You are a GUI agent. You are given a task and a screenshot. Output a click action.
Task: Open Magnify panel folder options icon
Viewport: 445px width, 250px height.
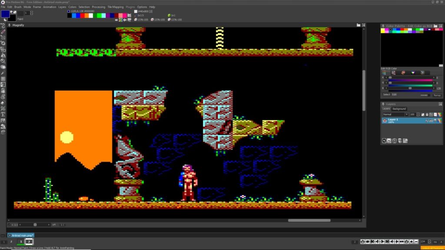[x=359, y=25]
